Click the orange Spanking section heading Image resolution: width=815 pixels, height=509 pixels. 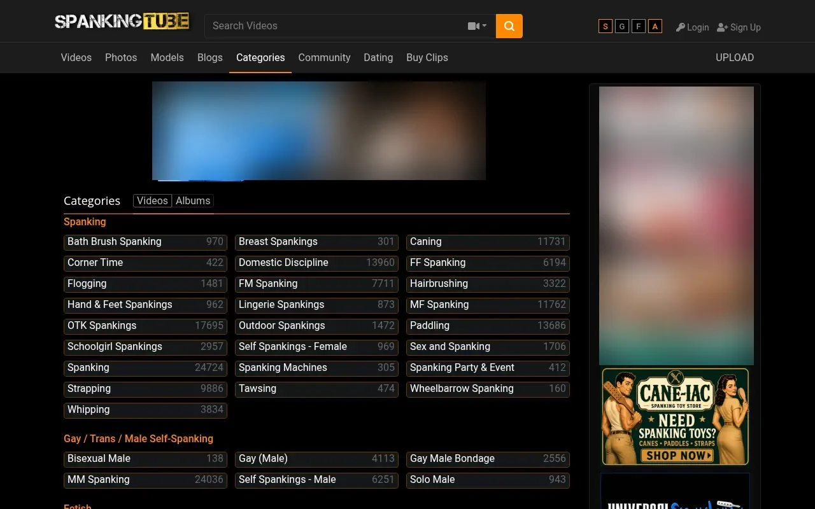[85, 222]
